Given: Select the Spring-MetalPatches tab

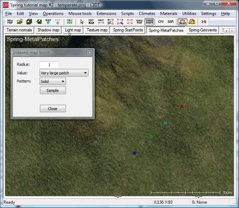Looking at the screenshot, I should [x=166, y=30].
